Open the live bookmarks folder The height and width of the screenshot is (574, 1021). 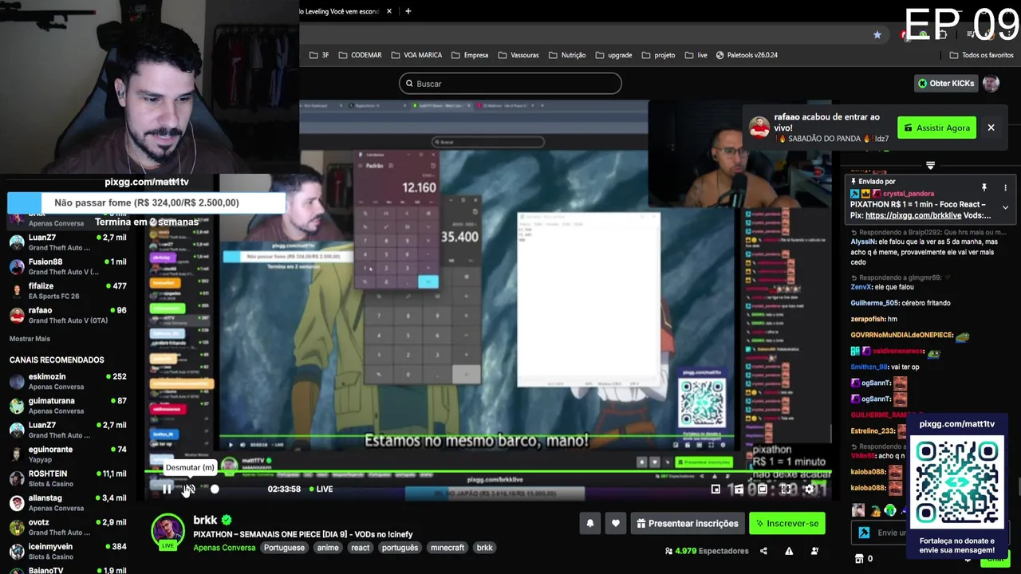(696, 55)
